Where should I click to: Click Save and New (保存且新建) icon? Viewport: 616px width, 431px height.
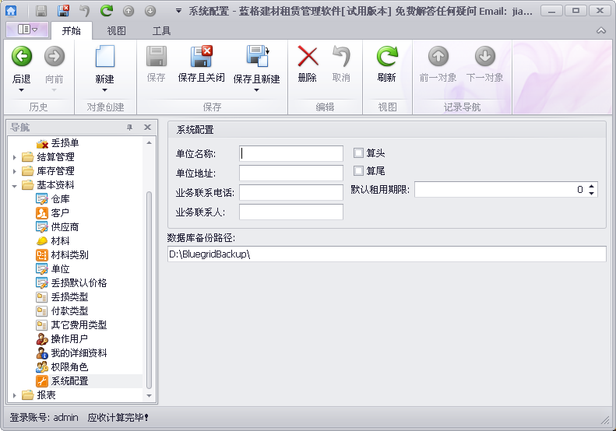click(x=257, y=56)
